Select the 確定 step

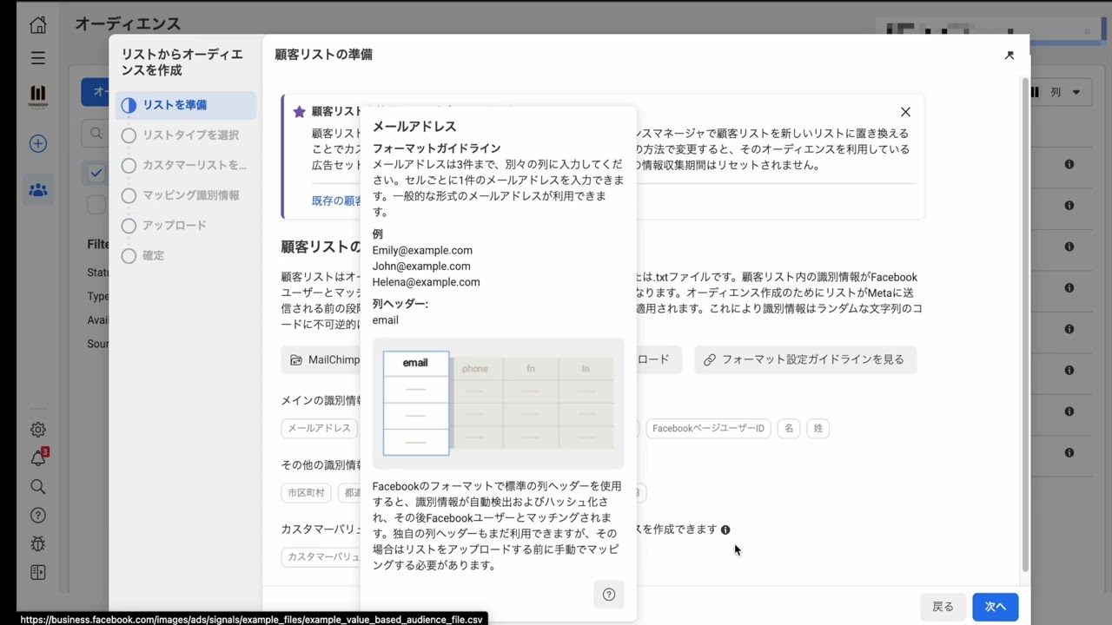[186, 256]
